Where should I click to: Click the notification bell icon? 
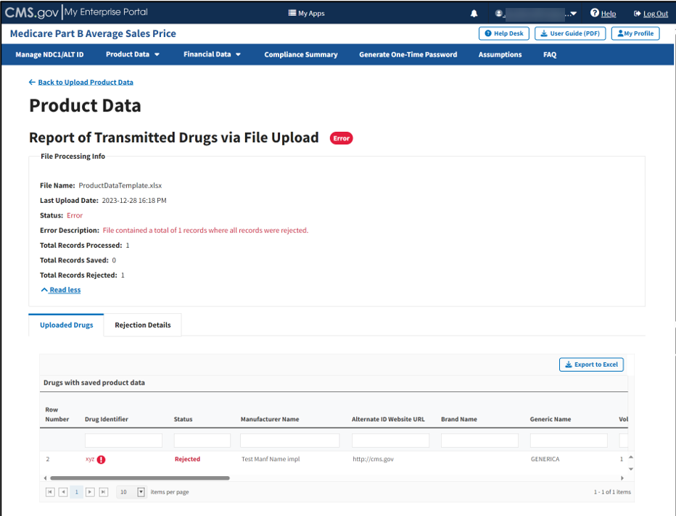[x=474, y=13]
